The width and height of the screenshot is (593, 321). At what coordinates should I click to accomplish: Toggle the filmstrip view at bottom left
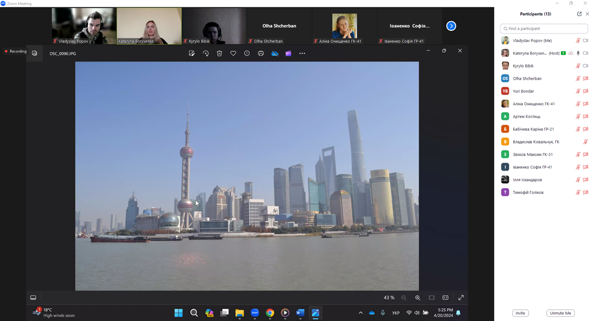pos(33,298)
